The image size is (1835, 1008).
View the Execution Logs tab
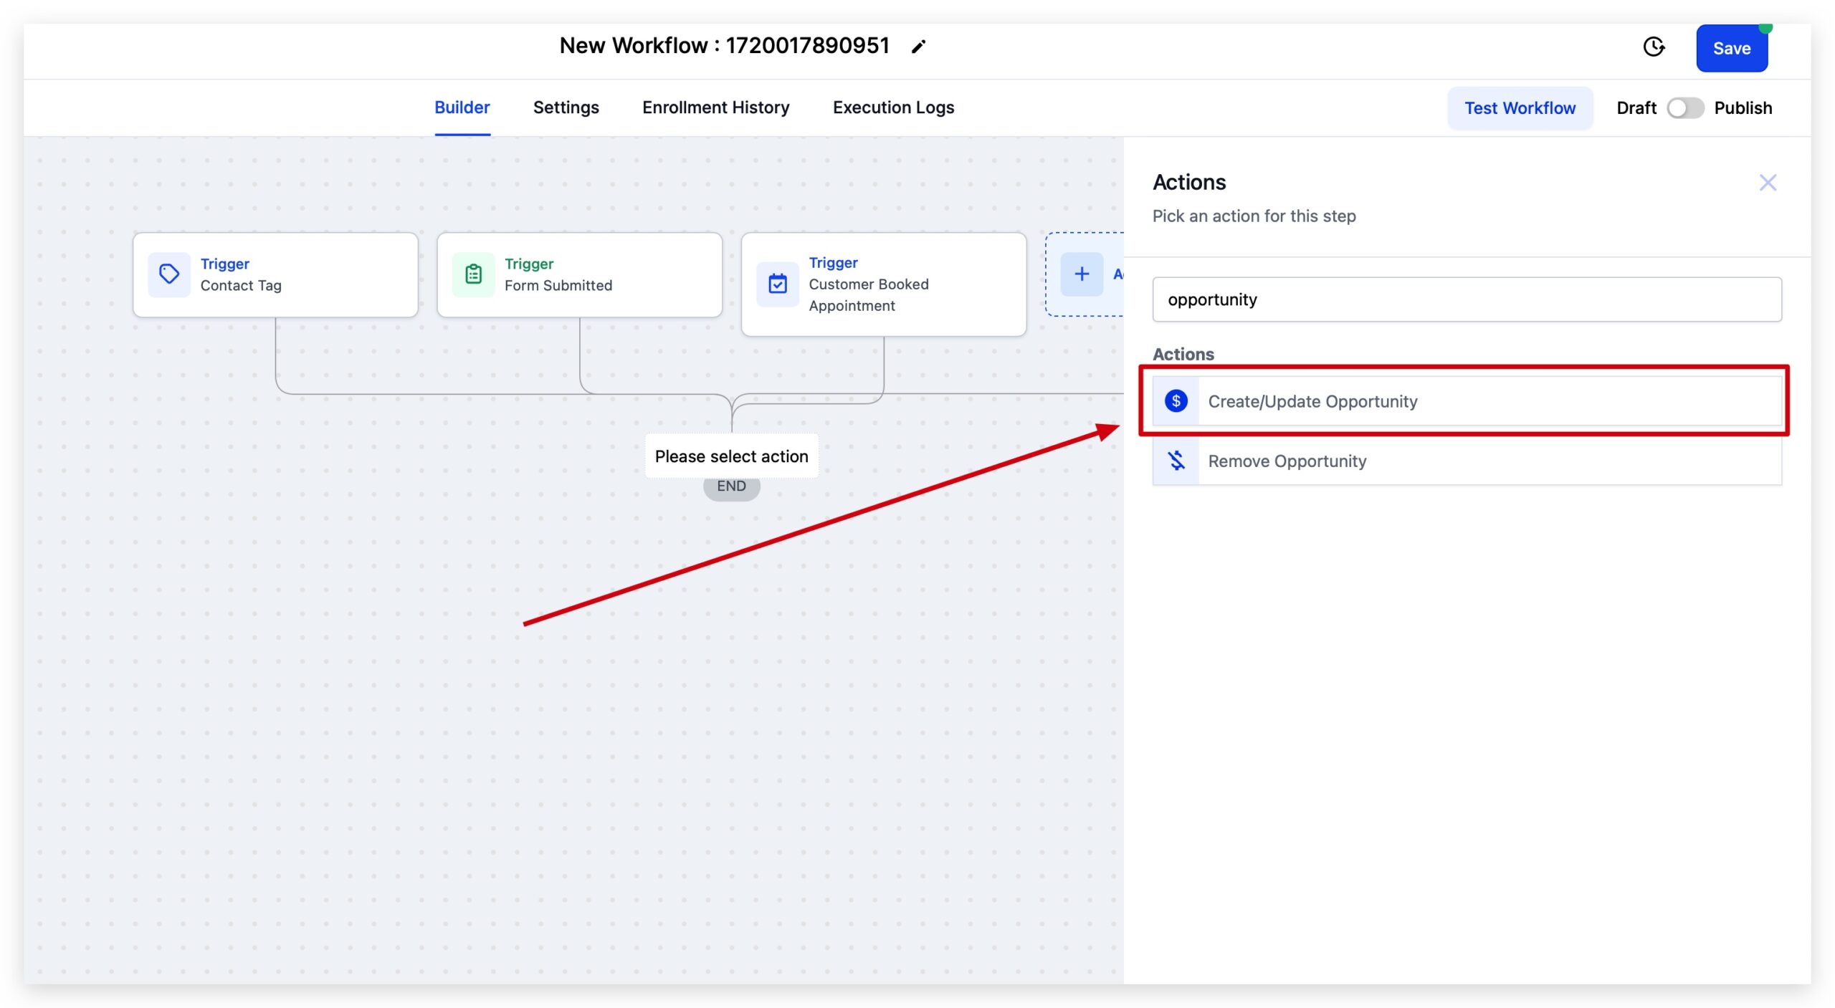click(x=893, y=107)
